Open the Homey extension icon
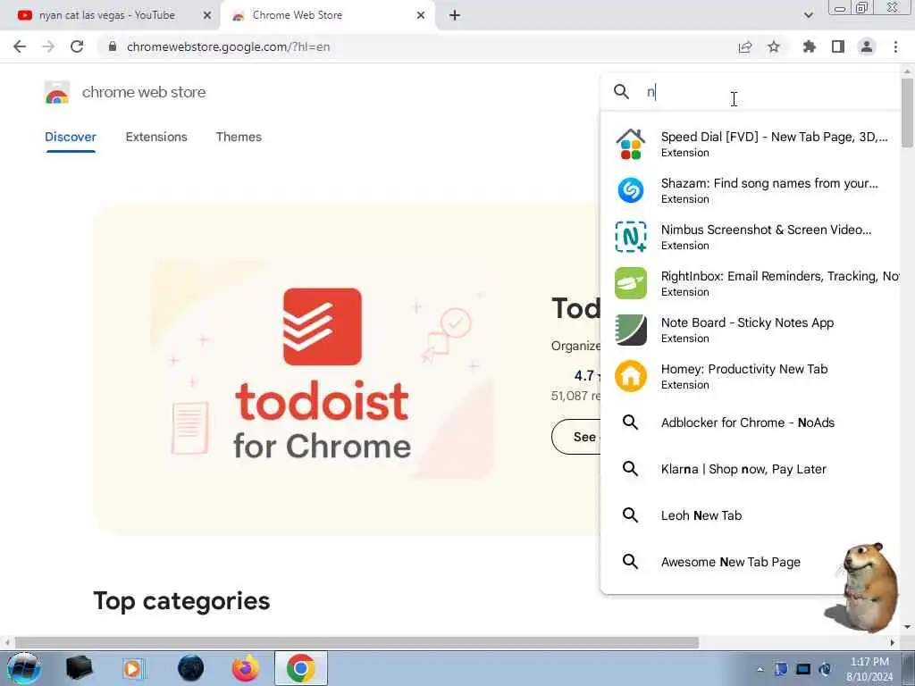The image size is (915, 686). pyautogui.click(x=631, y=376)
